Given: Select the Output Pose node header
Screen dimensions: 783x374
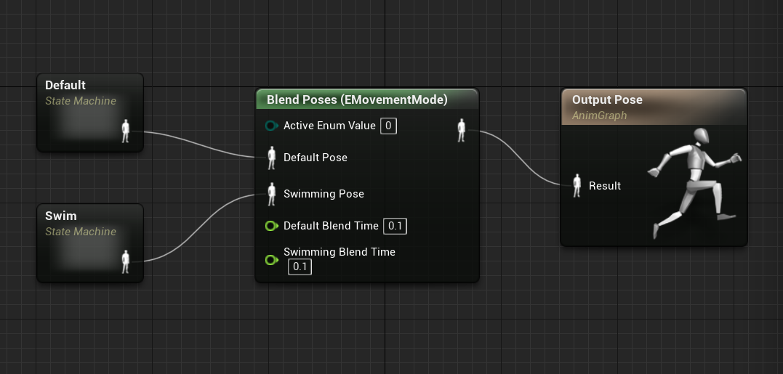Looking at the screenshot, I should coord(654,107).
